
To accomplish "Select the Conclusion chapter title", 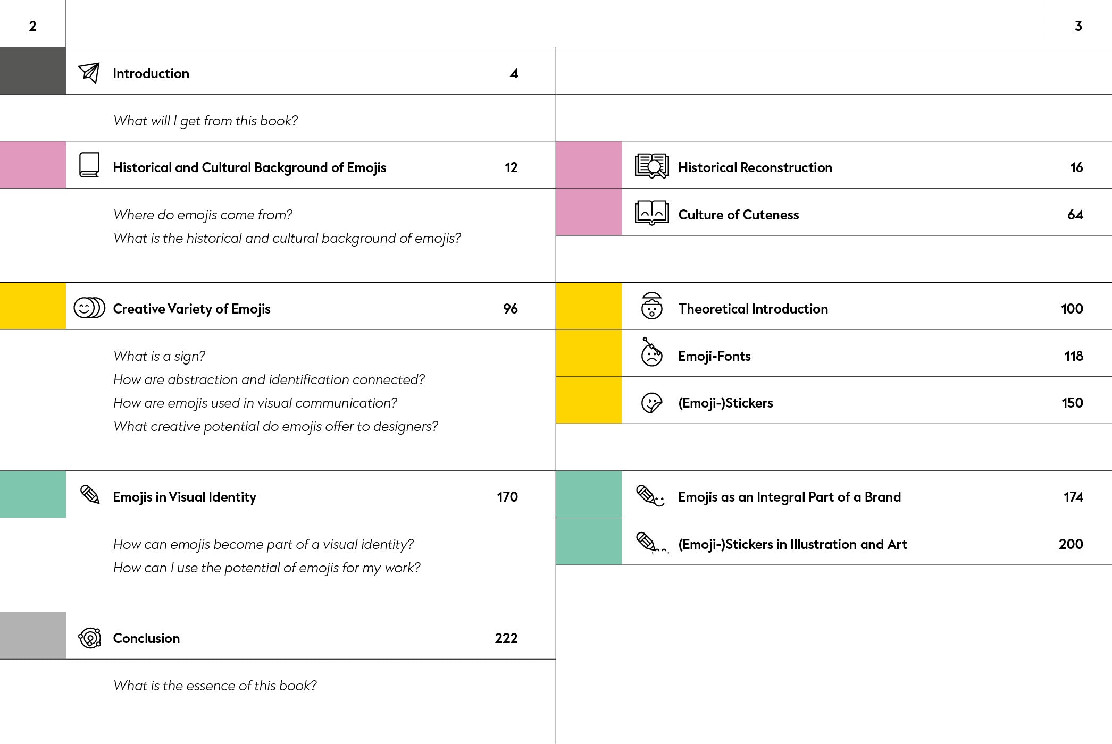I will [x=146, y=638].
